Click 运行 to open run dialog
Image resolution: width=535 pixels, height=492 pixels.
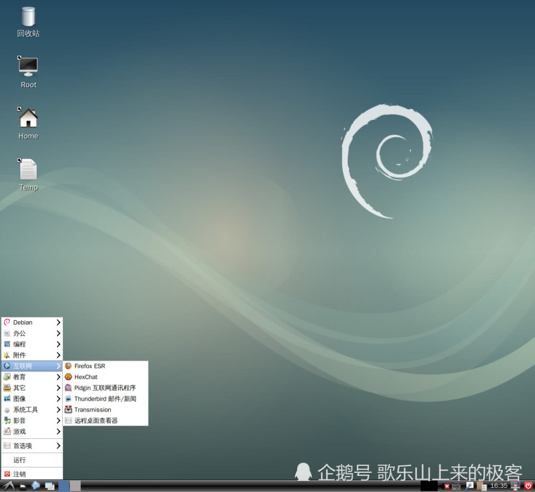pos(32,460)
